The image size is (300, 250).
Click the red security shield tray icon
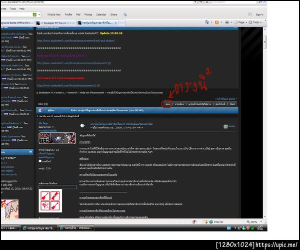248,228
